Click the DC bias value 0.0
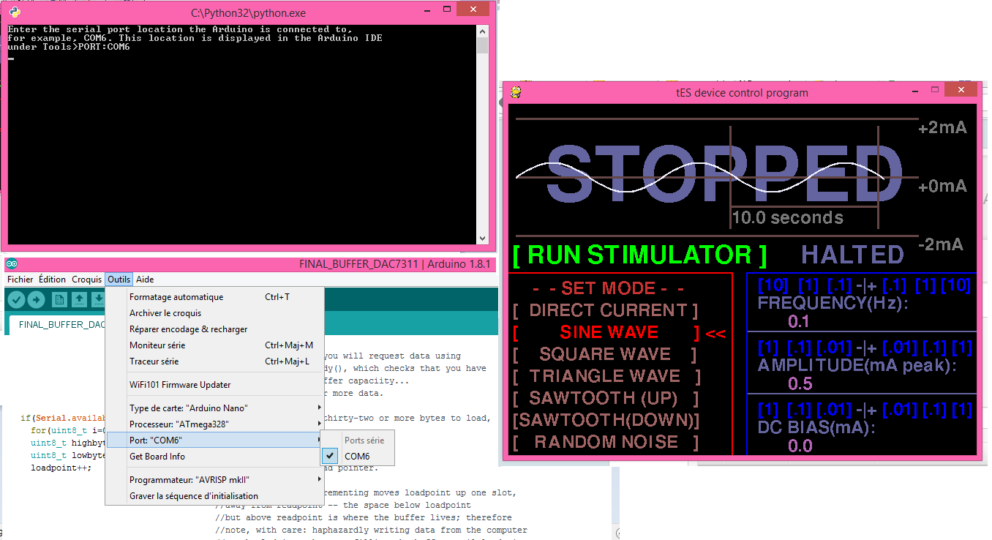The height and width of the screenshot is (540, 992). click(800, 446)
